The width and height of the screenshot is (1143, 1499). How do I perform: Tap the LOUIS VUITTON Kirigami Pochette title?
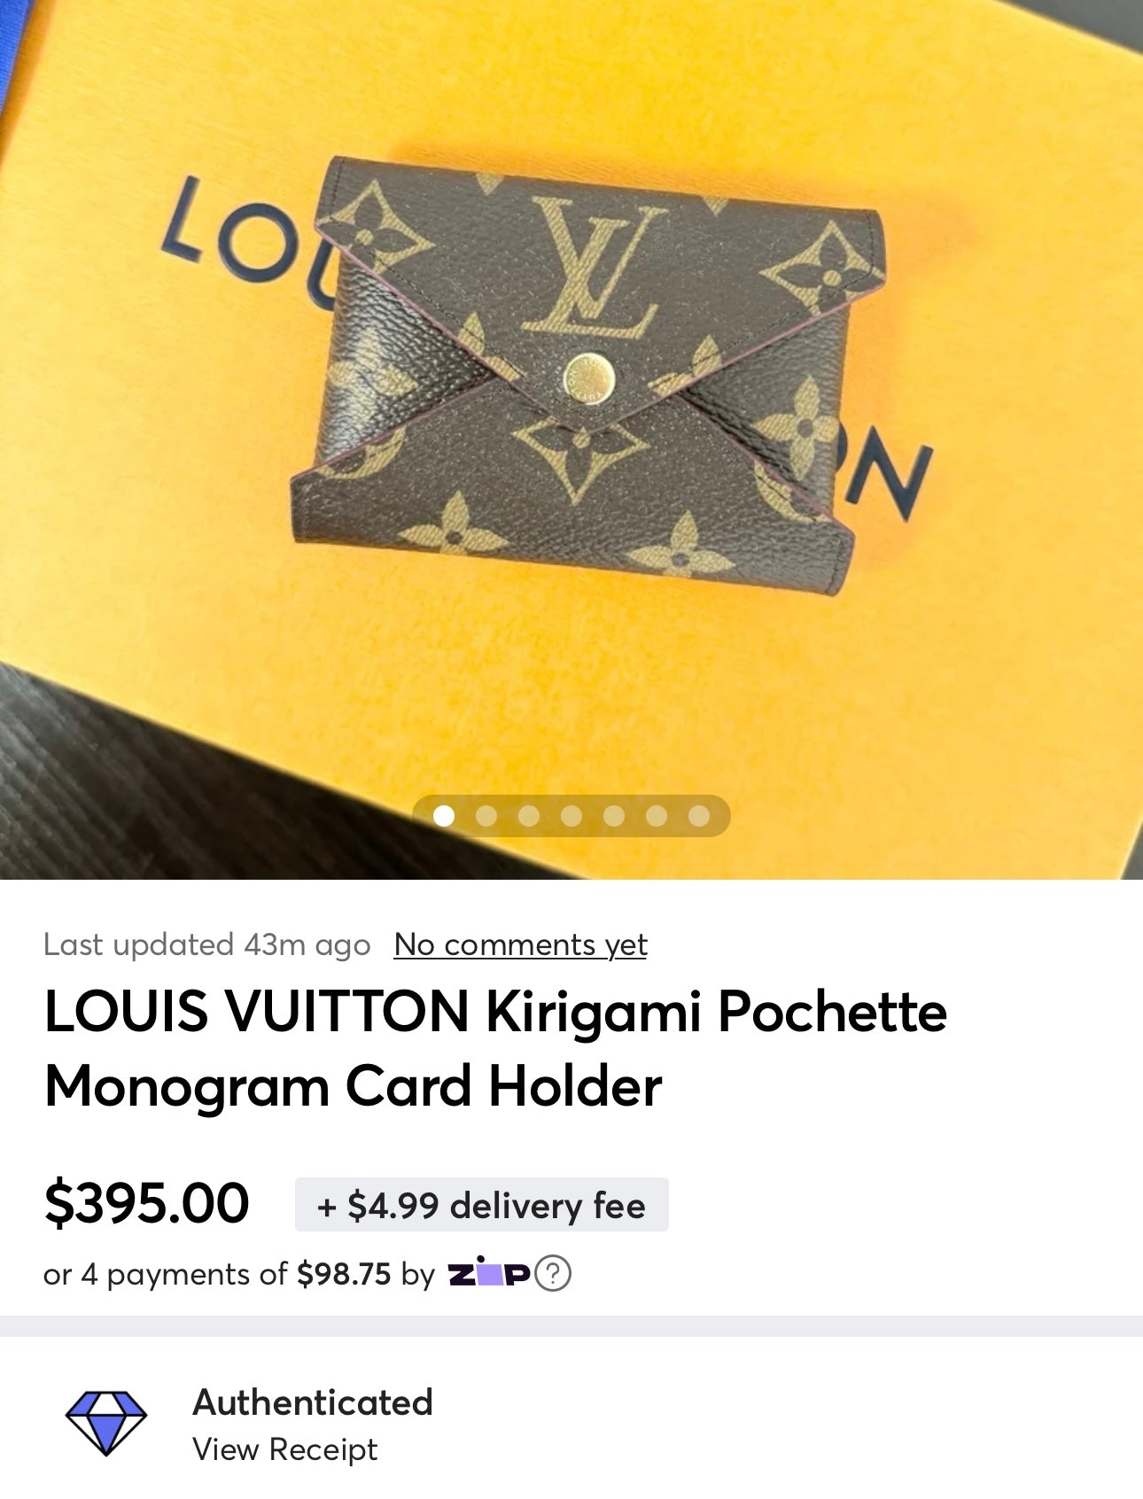click(495, 1049)
